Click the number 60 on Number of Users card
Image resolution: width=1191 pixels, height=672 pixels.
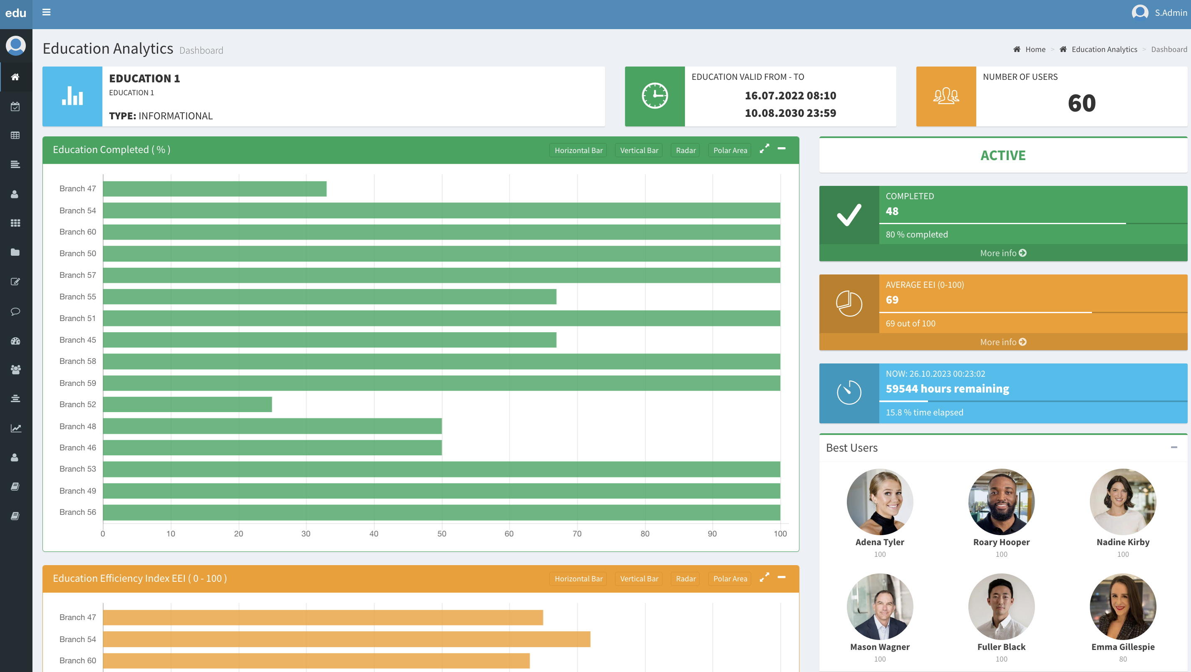pyautogui.click(x=1082, y=103)
